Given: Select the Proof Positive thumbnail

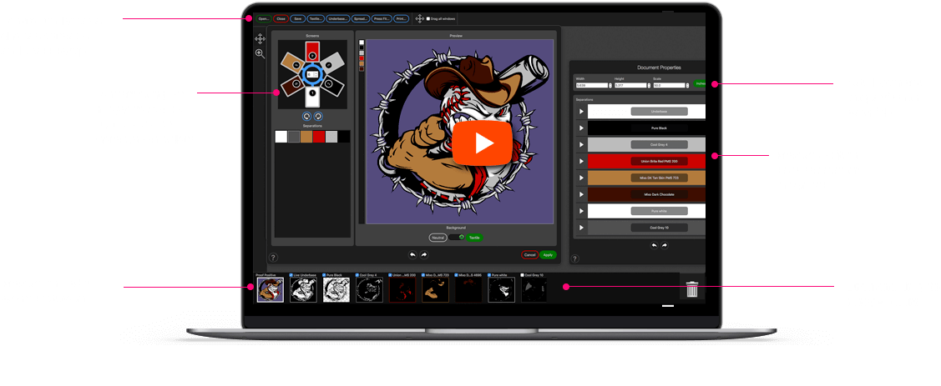Looking at the screenshot, I should (x=270, y=290).
